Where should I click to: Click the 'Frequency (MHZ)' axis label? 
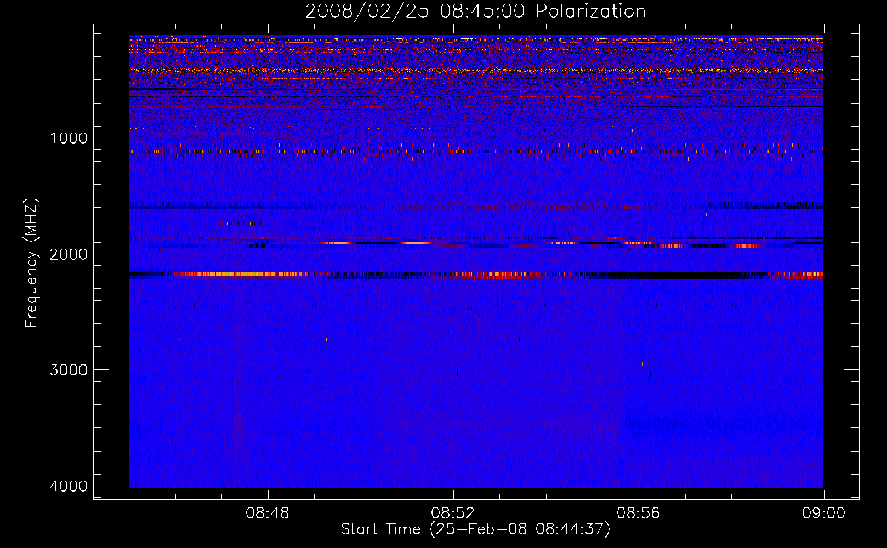[31, 263]
